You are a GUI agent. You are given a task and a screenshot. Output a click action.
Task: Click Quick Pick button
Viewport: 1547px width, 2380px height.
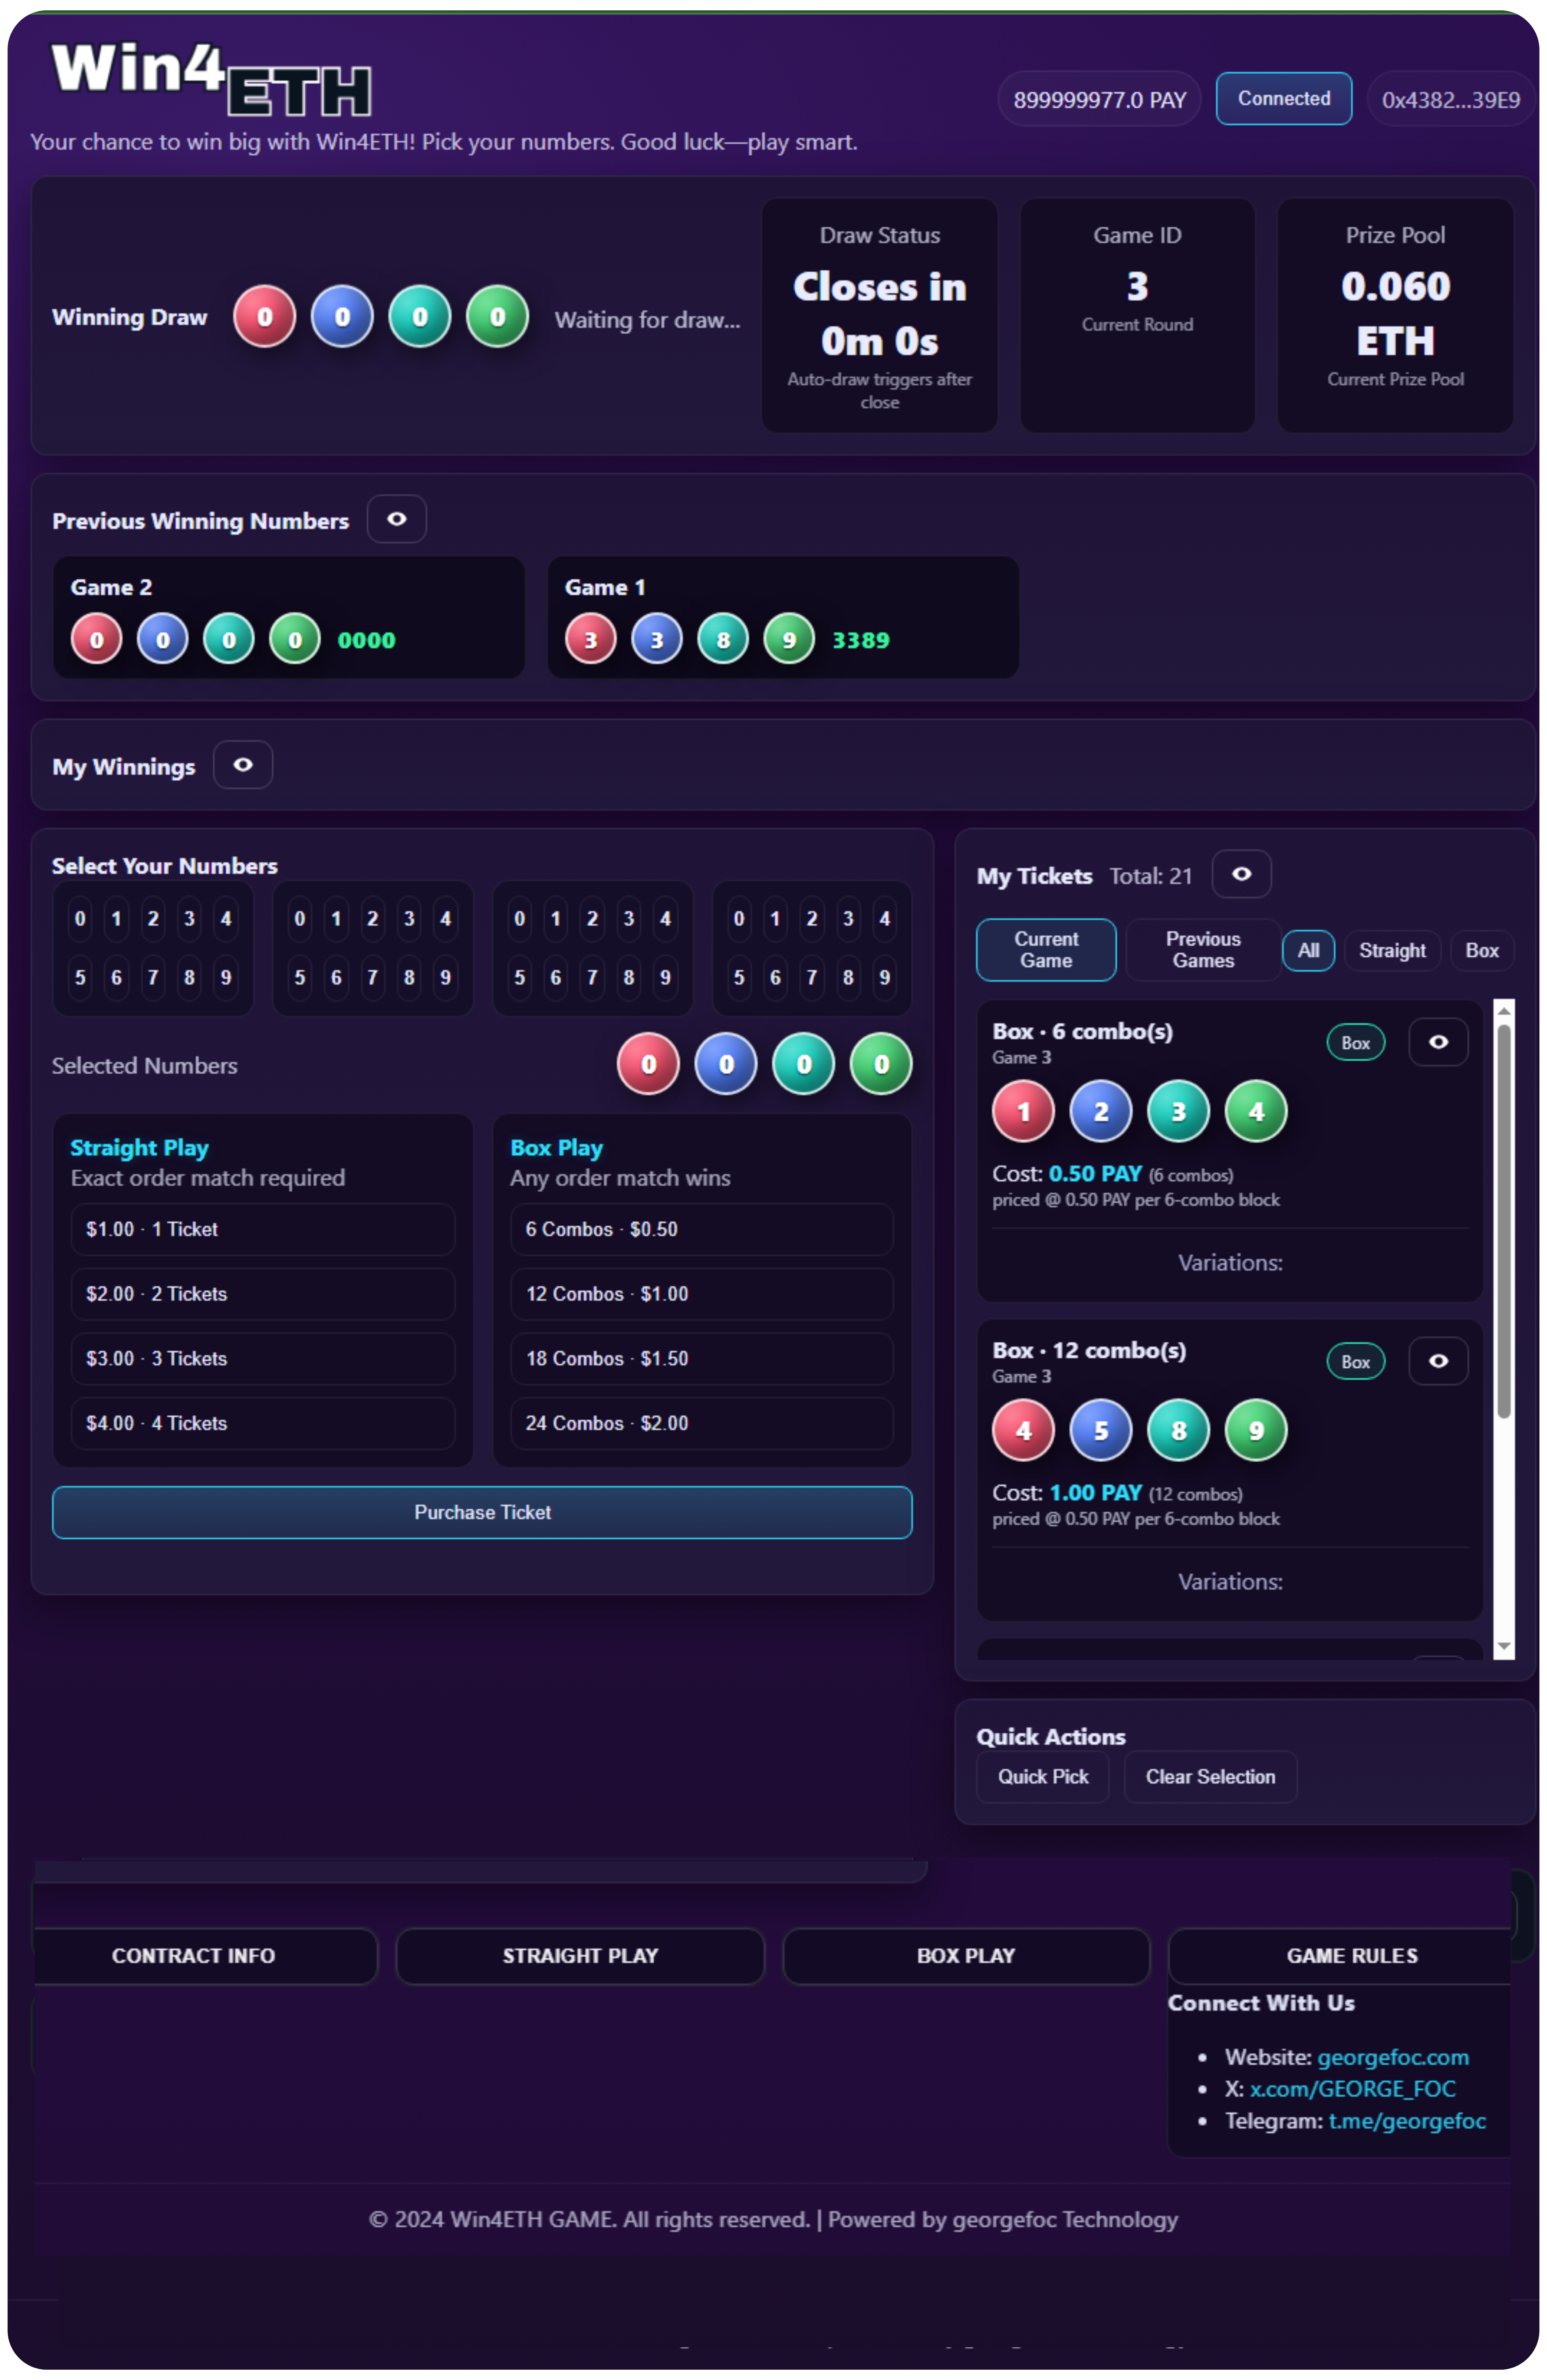(1042, 1777)
